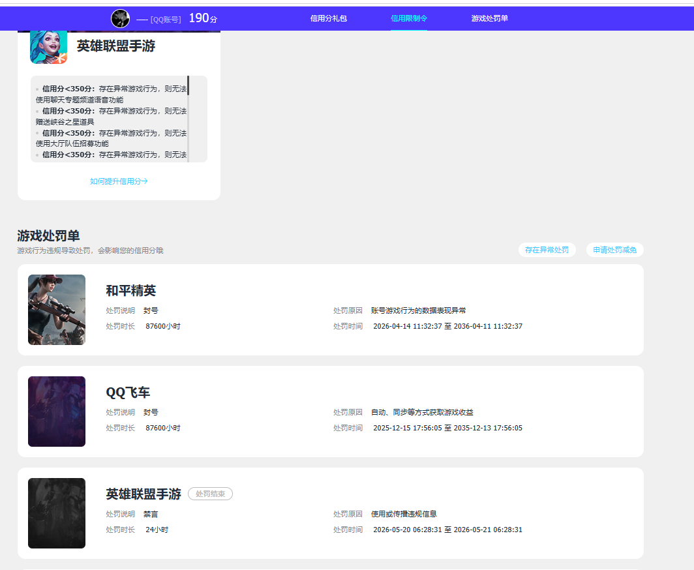Viewport: 694px width, 570px height.
Task: Click the 封号 description on 和平精英 card
Action: pos(151,310)
